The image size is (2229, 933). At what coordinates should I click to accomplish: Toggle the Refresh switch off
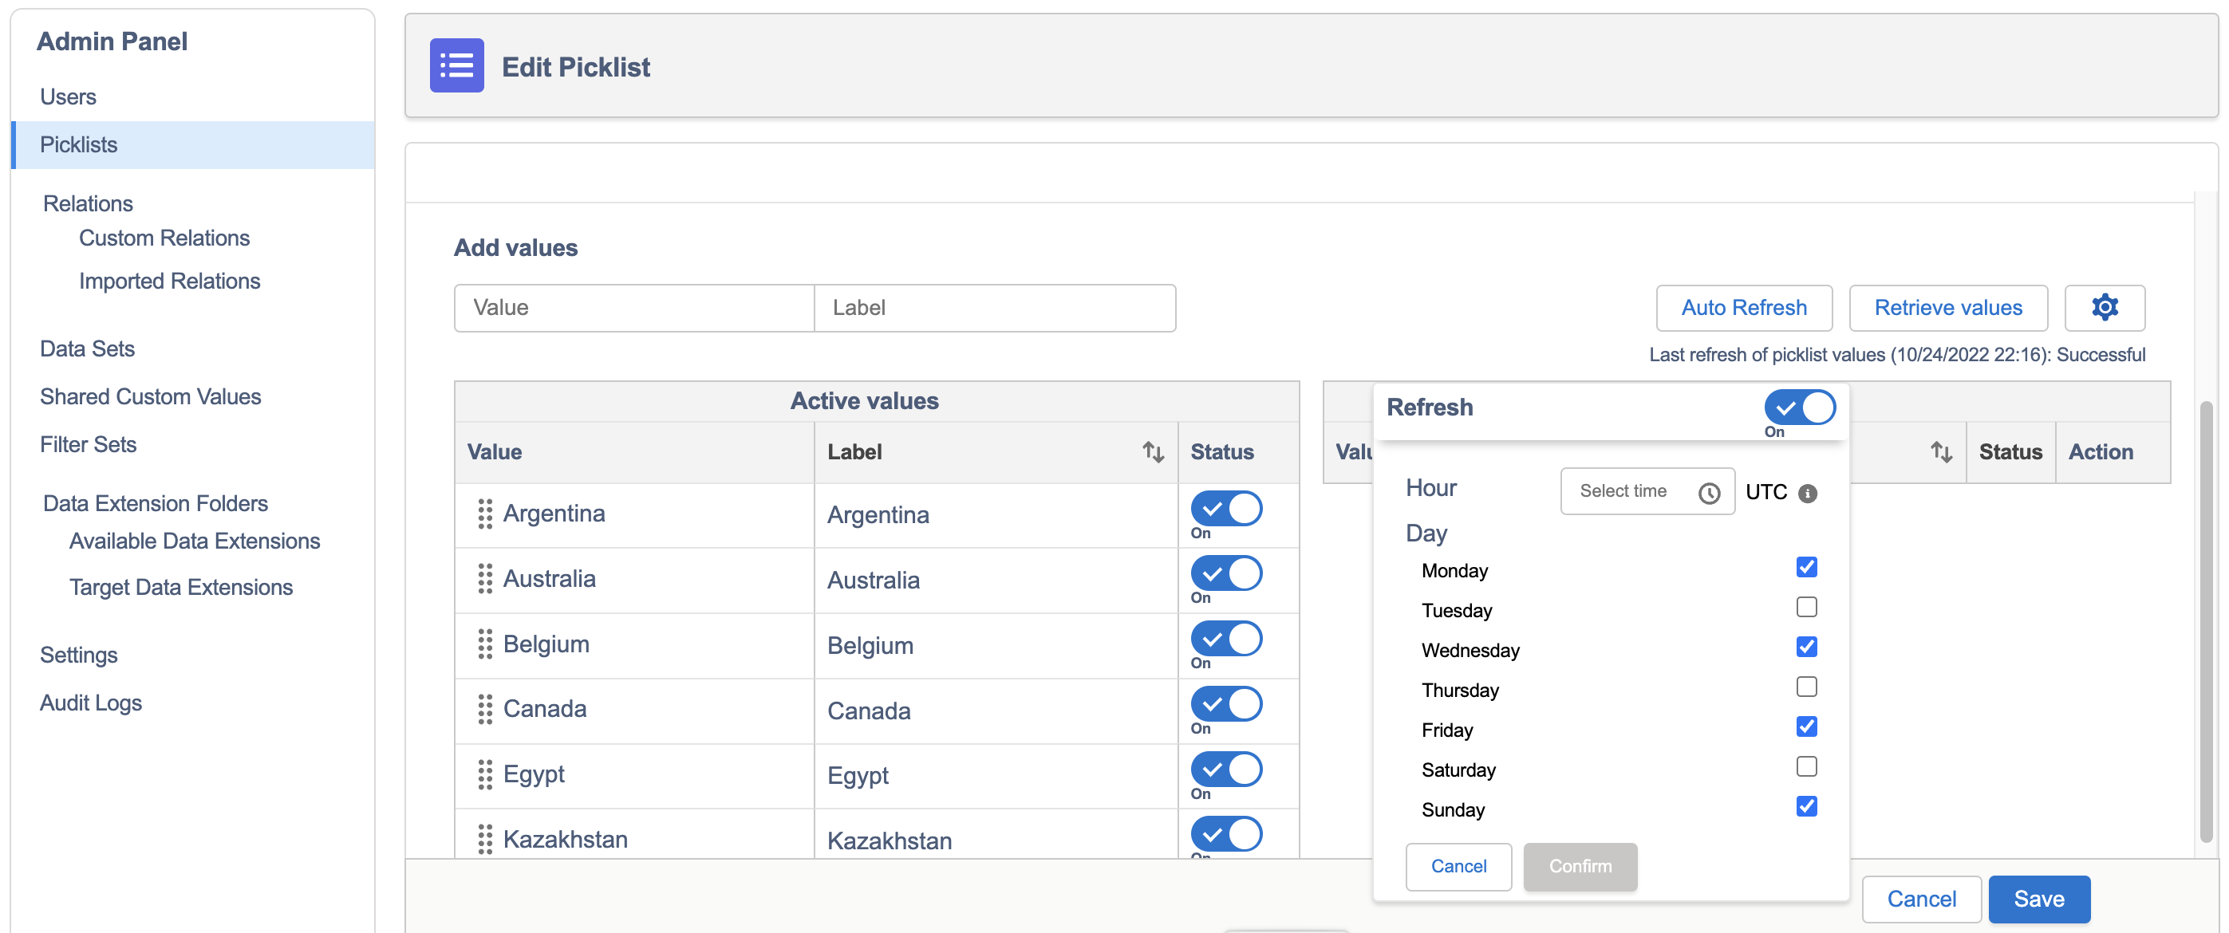click(x=1800, y=407)
